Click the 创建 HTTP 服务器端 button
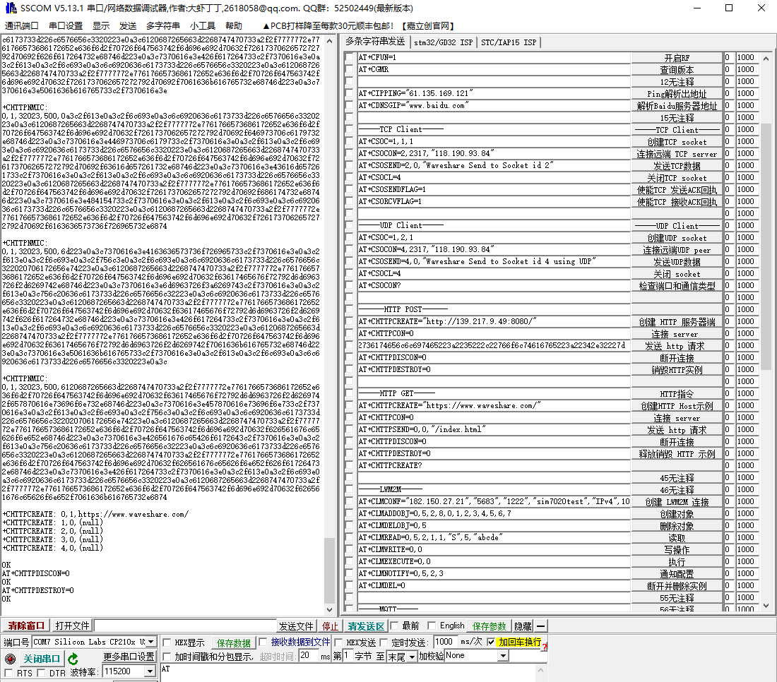This screenshot has height=682, width=777. tap(677, 322)
